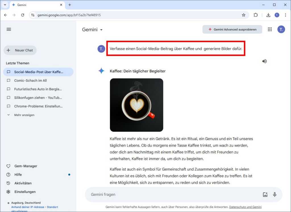Start voice input with the microphone icon
Screen dimensions: 291x212
pyautogui.click(x=275, y=194)
